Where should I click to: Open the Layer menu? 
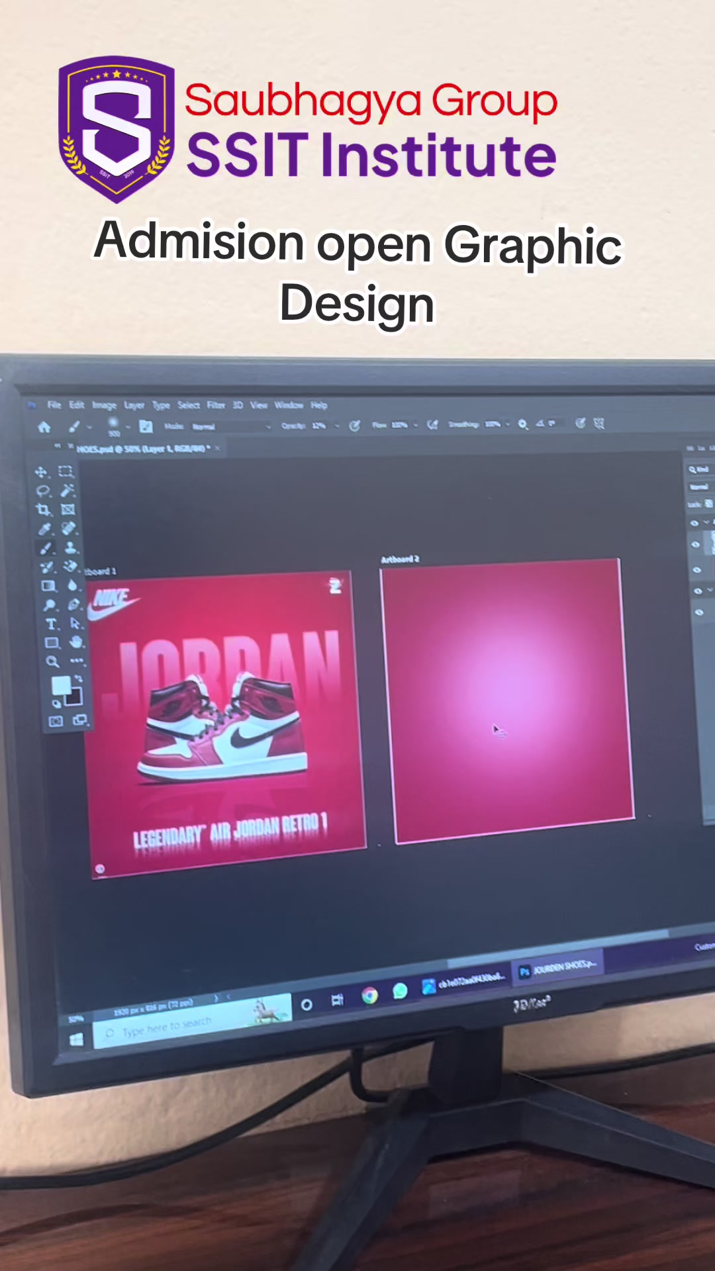134,405
